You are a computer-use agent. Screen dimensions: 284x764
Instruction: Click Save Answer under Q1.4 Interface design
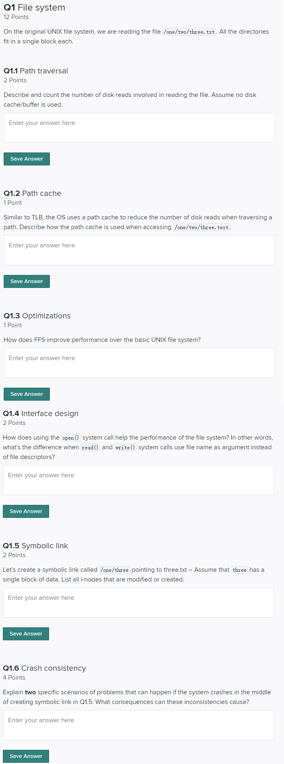[26, 511]
